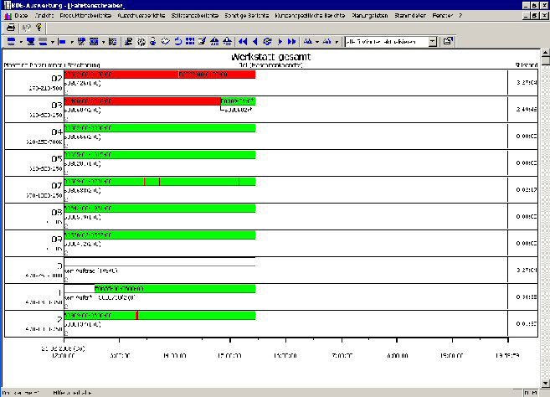
Task: Open the Planungslisten menu
Action: tap(370, 15)
